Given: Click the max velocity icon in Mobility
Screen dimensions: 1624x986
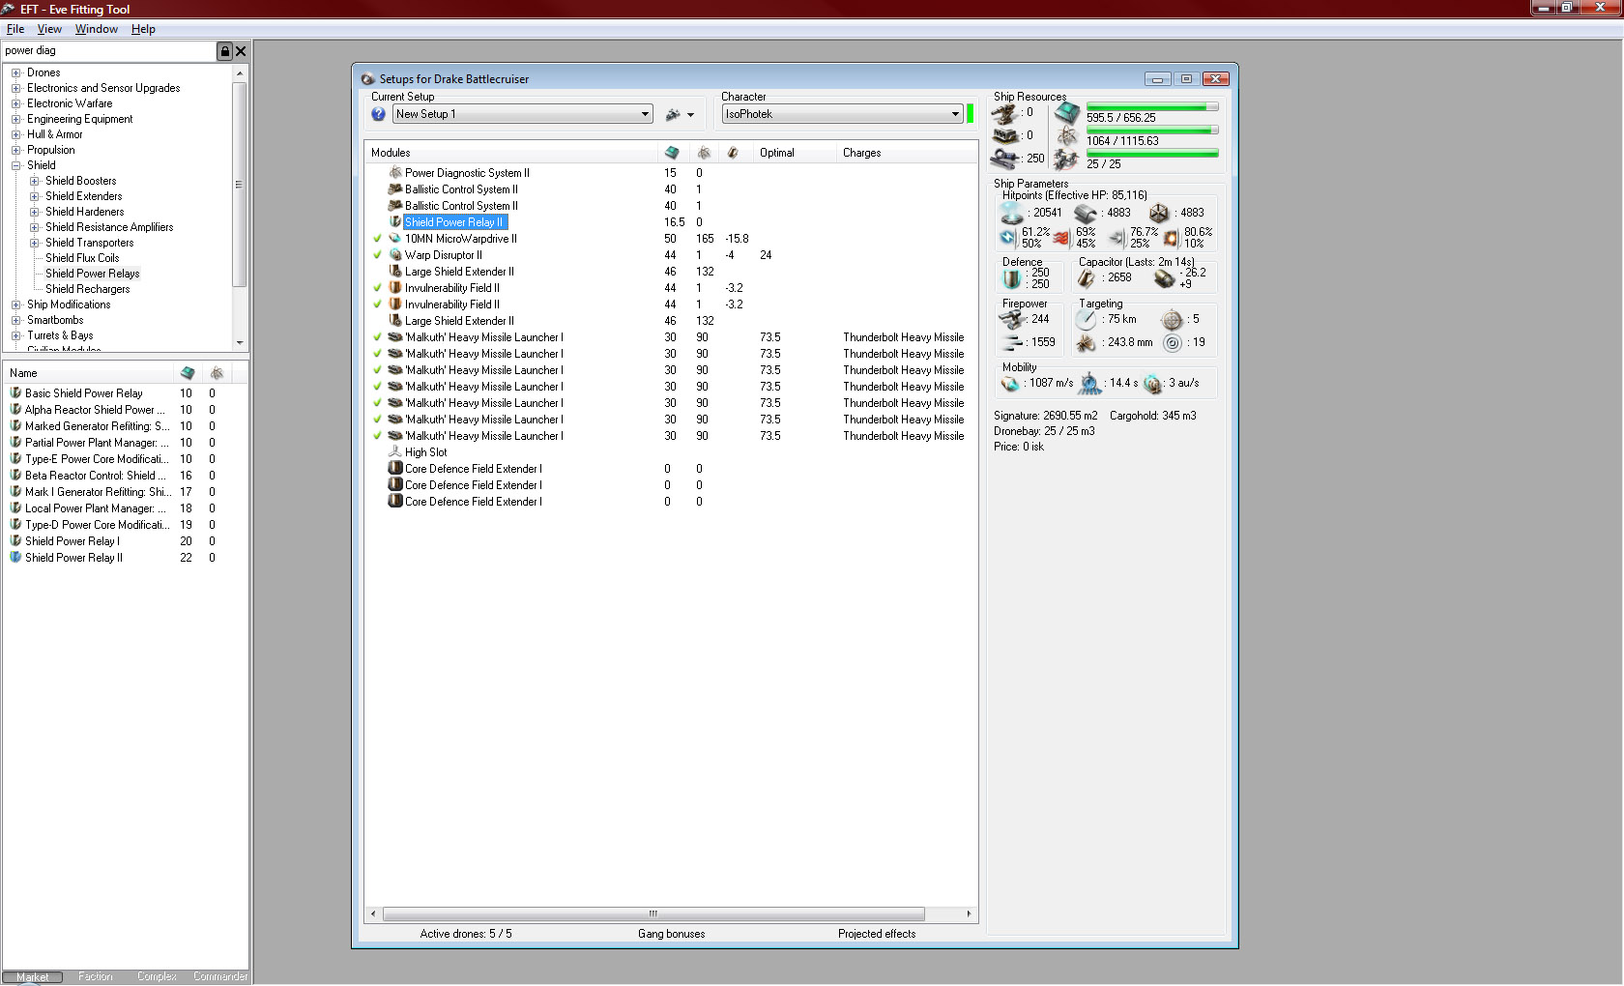Looking at the screenshot, I should [x=1011, y=384].
